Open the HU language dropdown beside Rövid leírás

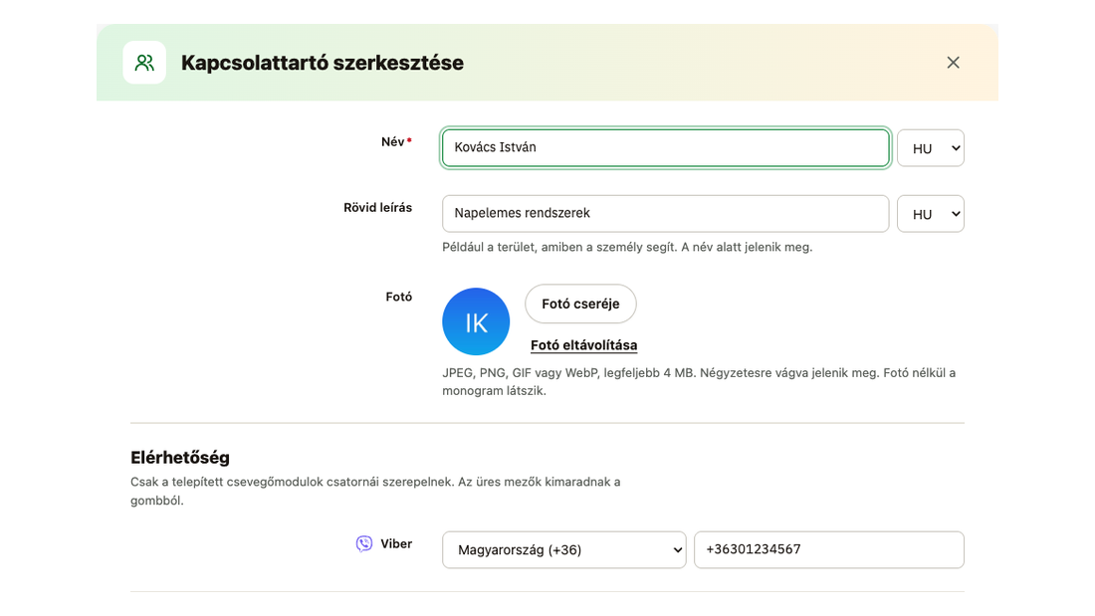930,214
